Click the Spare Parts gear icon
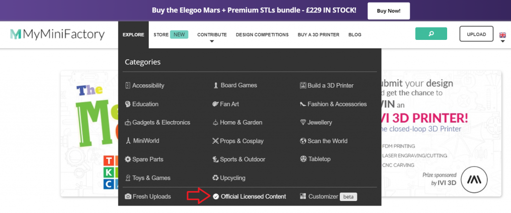The image size is (511, 213). [x=128, y=160]
